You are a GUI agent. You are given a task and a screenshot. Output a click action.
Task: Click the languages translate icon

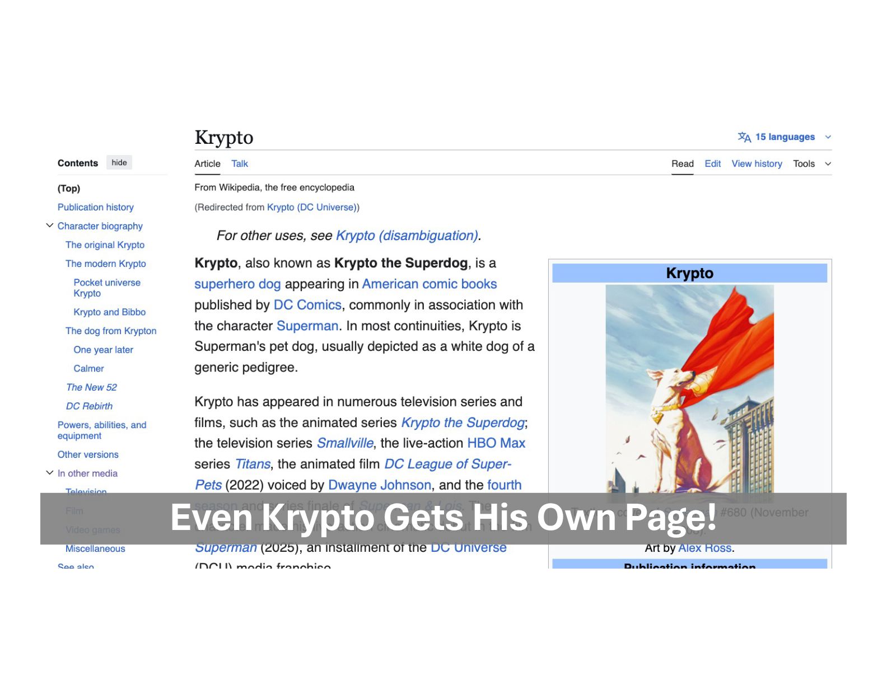pyautogui.click(x=744, y=137)
